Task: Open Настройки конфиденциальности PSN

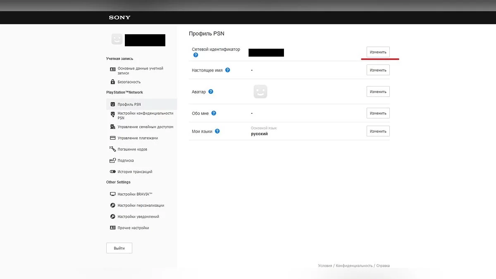Action: (145, 115)
